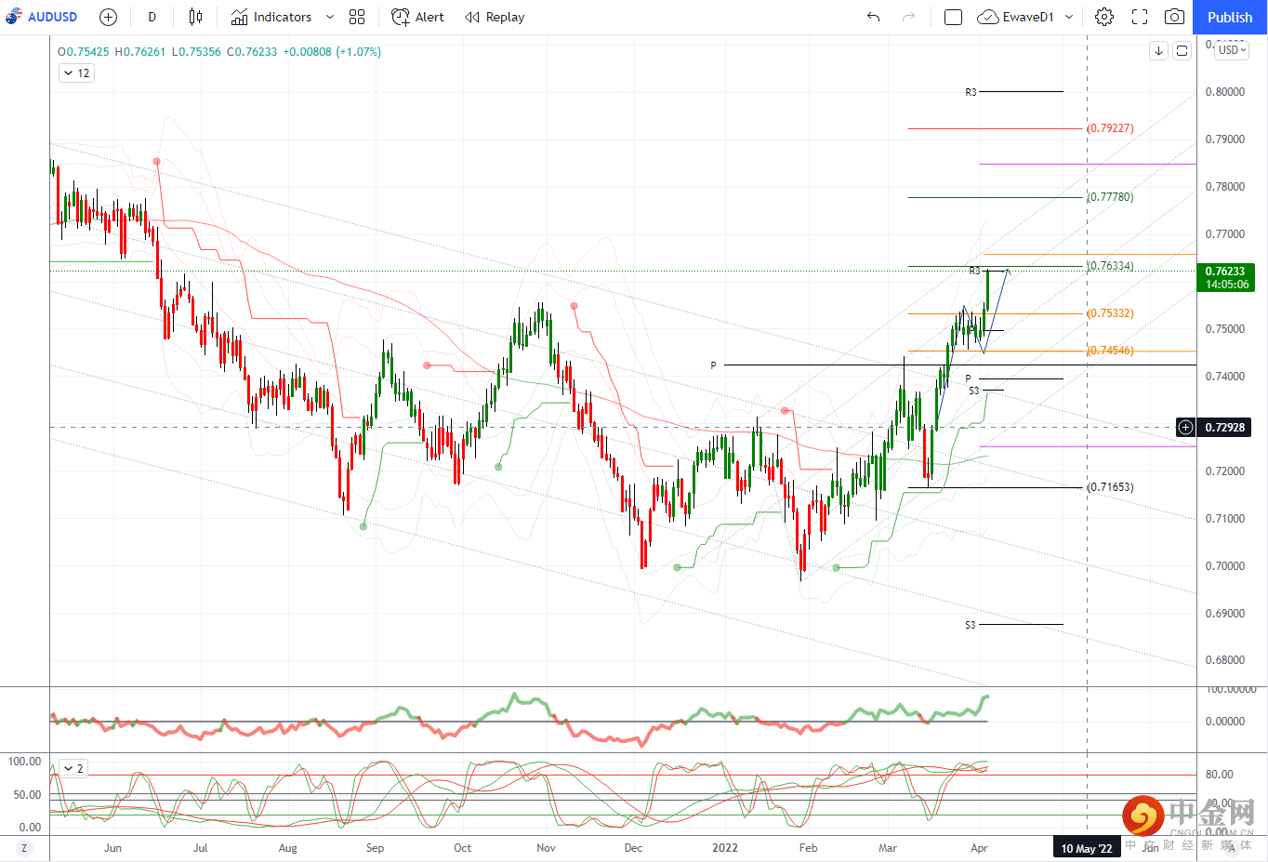Image resolution: width=1268 pixels, height=862 pixels.
Task: Click the redo arrow icon
Action: [x=909, y=17]
